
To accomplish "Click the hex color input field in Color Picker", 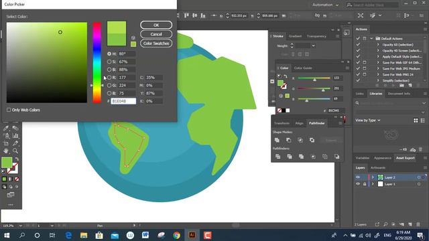I will point(123,101).
